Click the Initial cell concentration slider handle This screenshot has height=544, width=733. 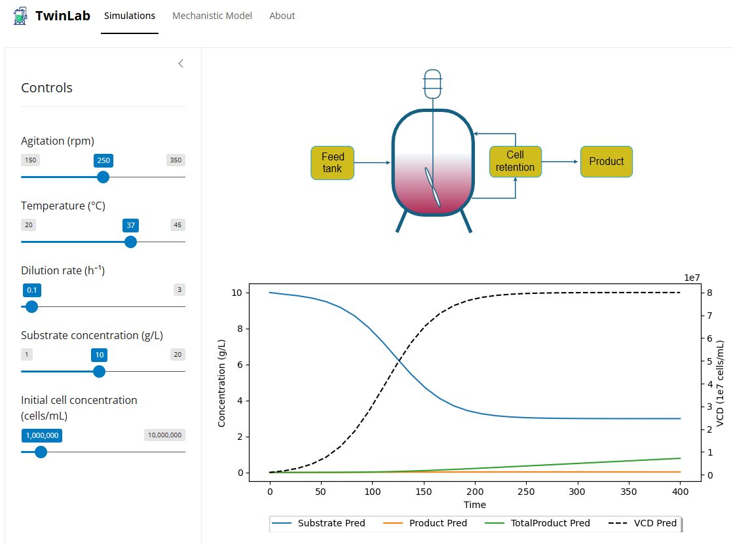coord(41,452)
